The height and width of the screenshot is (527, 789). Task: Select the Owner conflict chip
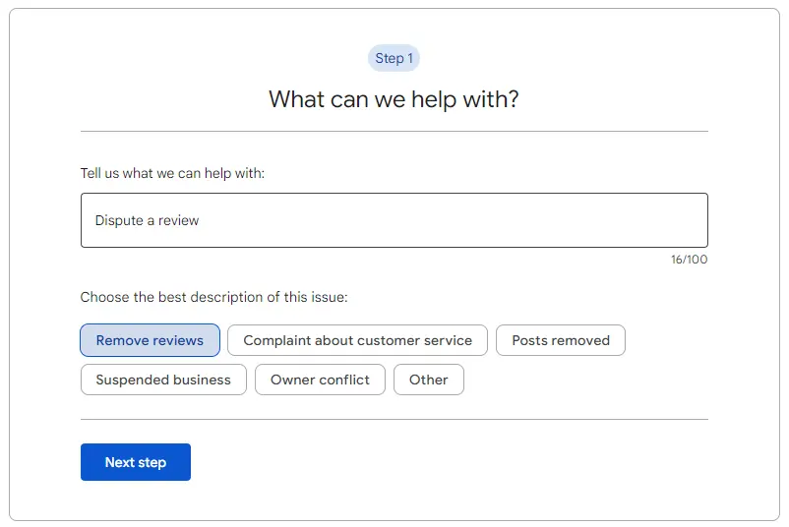[320, 380]
